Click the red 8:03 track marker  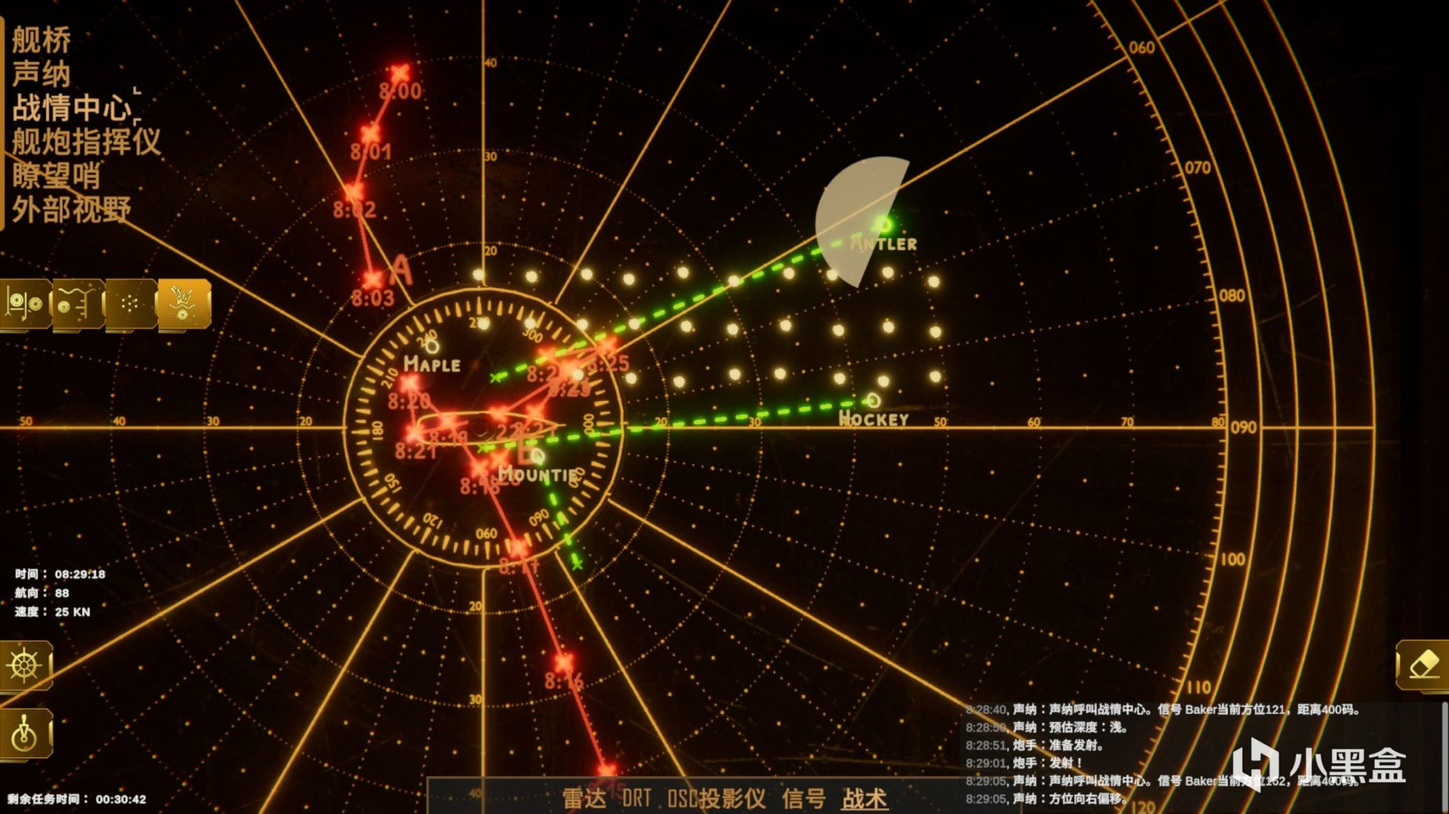click(374, 279)
